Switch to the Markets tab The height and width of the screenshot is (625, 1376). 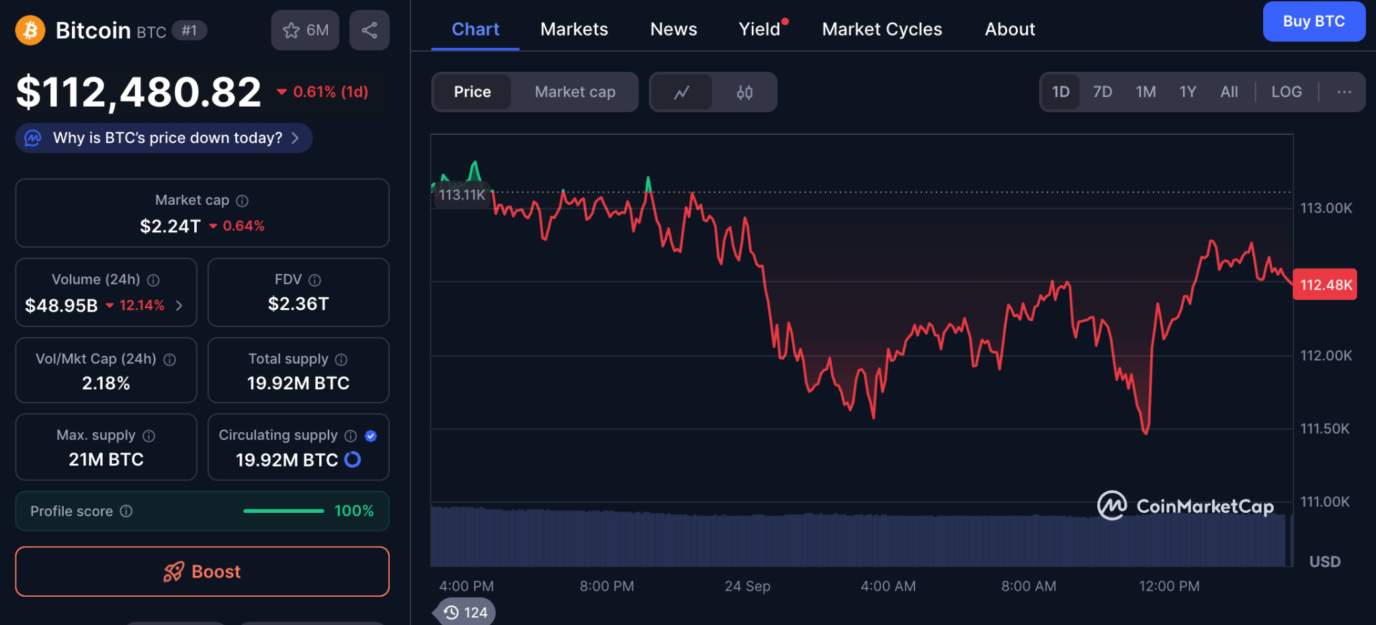pyautogui.click(x=574, y=30)
